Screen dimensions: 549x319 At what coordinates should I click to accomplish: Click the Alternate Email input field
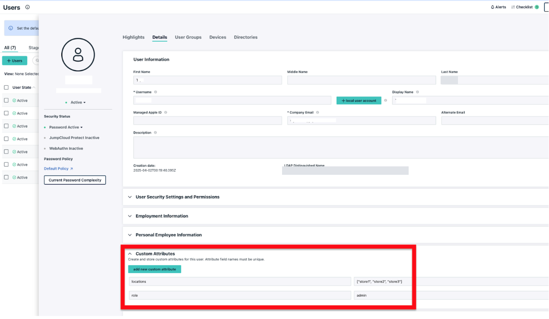(x=495, y=121)
